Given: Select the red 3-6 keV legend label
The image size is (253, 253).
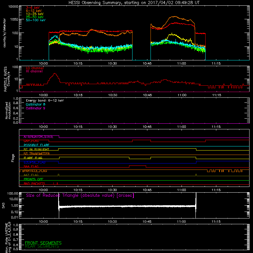Looking at the screenshot, I should click(x=33, y=8).
